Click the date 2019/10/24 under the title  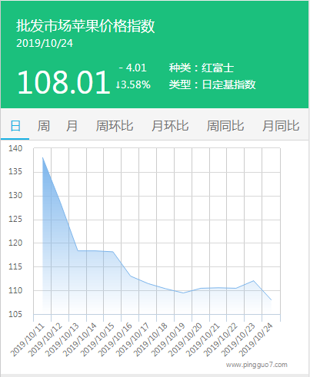pos(45,43)
